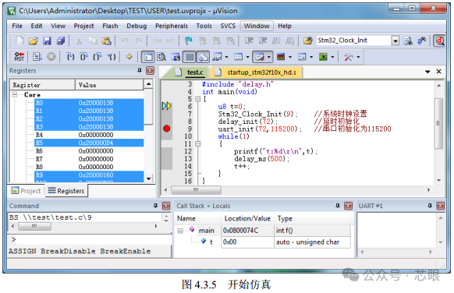Switch to the Project tab

coord(26,191)
